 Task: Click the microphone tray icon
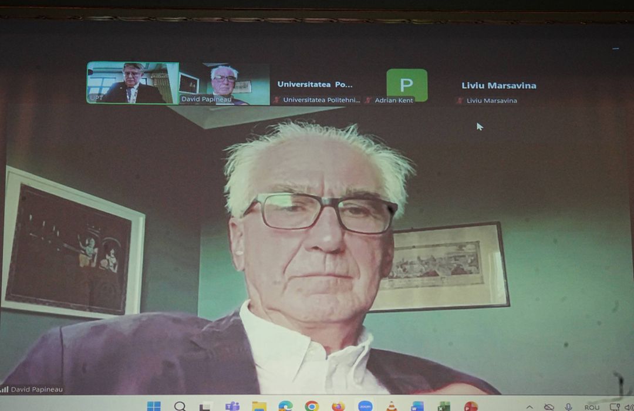[x=568, y=407]
